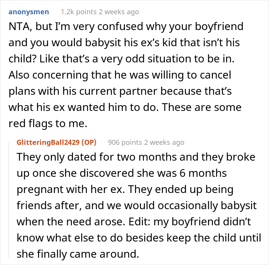Click the line starting "plans with his current"

(x=120, y=91)
